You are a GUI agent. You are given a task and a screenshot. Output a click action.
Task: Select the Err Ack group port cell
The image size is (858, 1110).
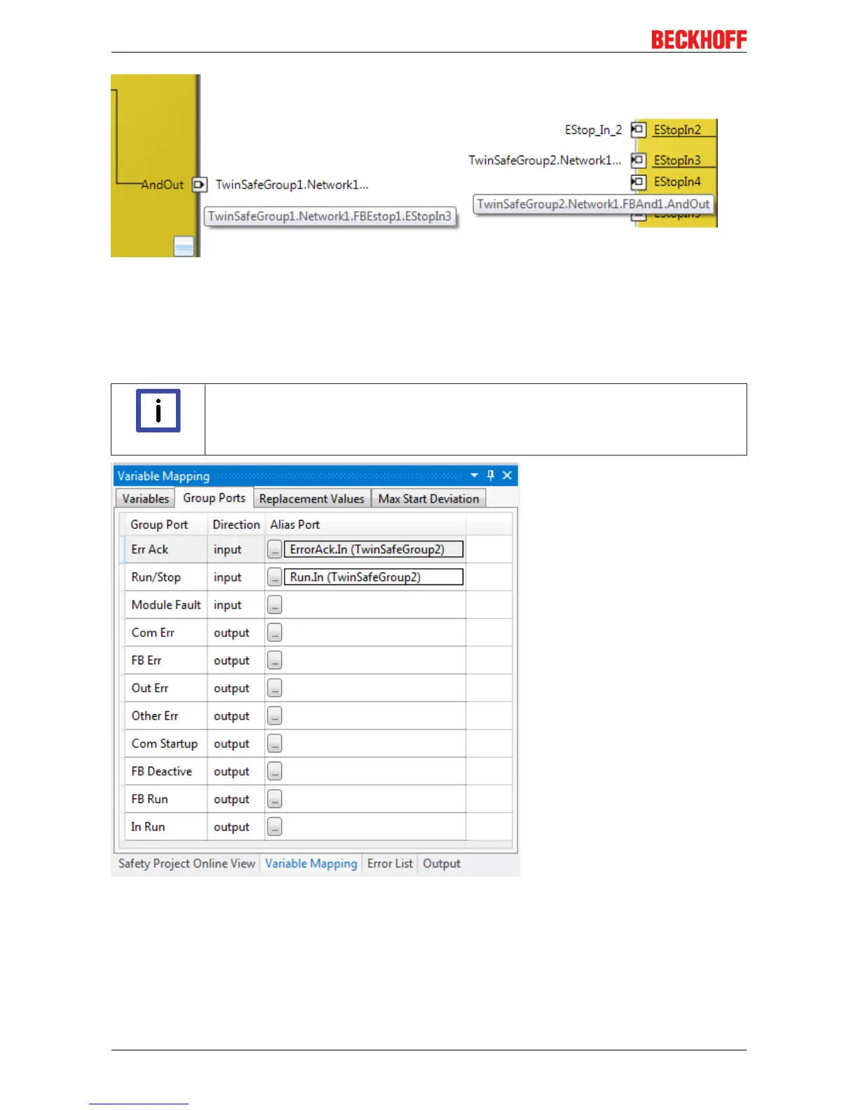[166, 549]
